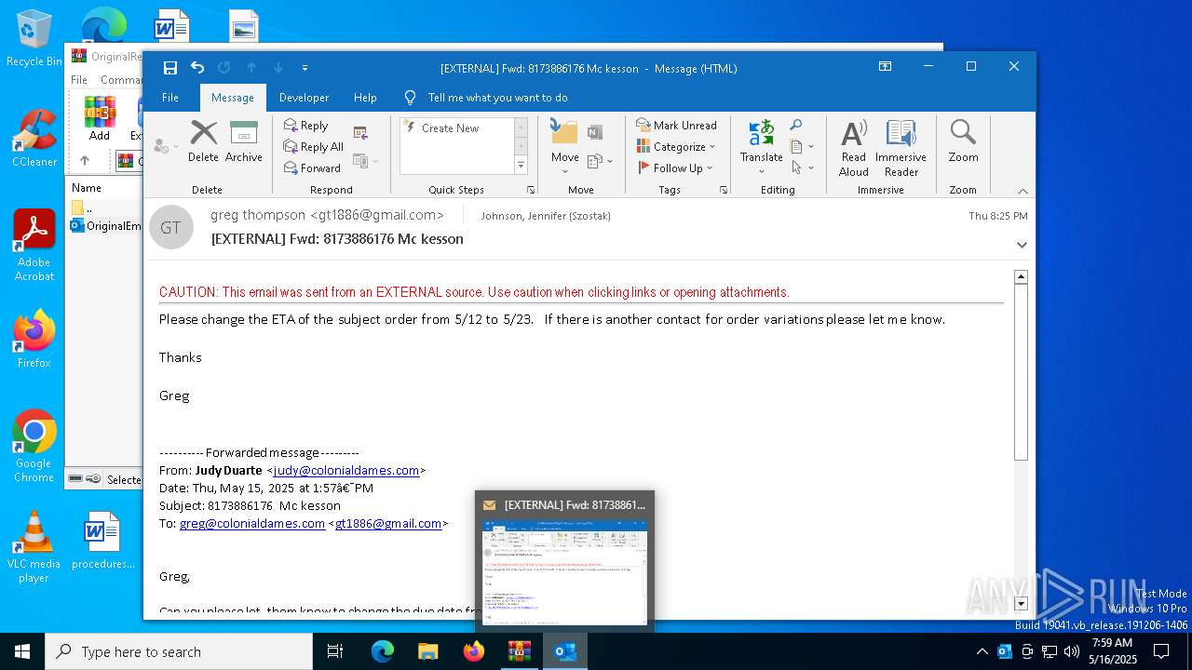The height and width of the screenshot is (670, 1192).
Task: Delete the open email message
Action: click(203, 141)
